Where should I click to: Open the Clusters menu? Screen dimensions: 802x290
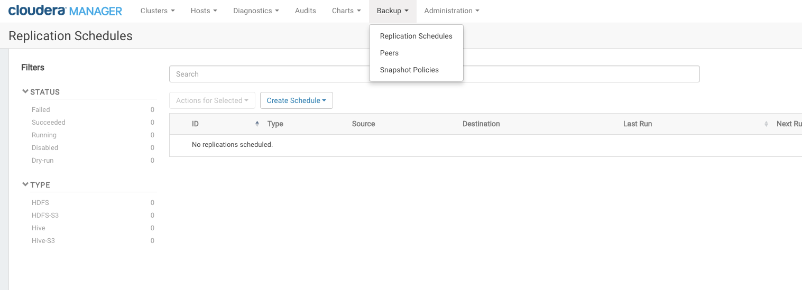157,11
